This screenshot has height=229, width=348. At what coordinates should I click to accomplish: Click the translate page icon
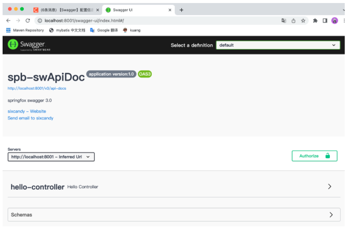284,21
